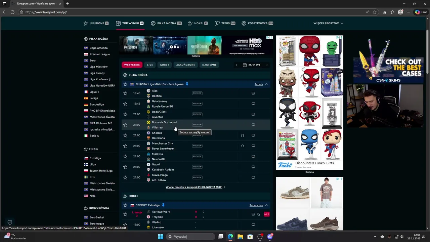This screenshot has height=242, width=430.
Task: Switch to Tenis sport tab
Action: click(x=225, y=23)
